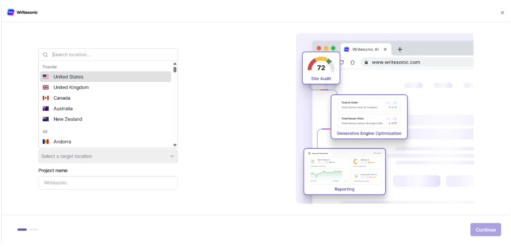Click the Project name label
This screenshot has width=511, height=247.
point(53,171)
